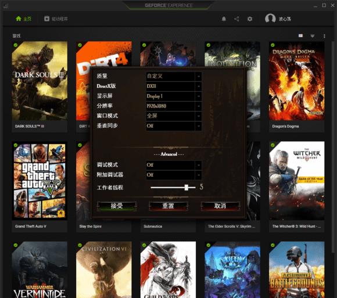Toggle the 垂直同步 Off selector

174,126
